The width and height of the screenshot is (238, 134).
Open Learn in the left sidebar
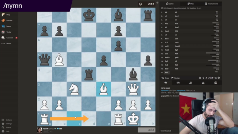[x=6, y=26]
